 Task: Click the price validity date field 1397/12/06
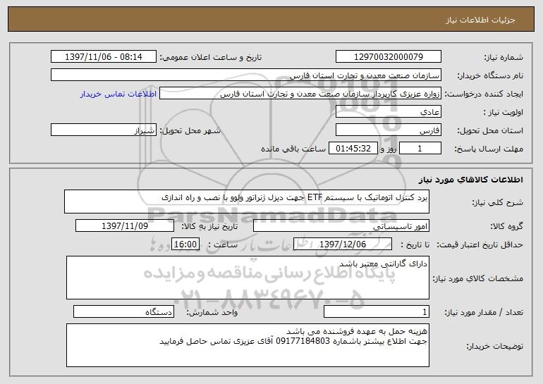click(343, 244)
